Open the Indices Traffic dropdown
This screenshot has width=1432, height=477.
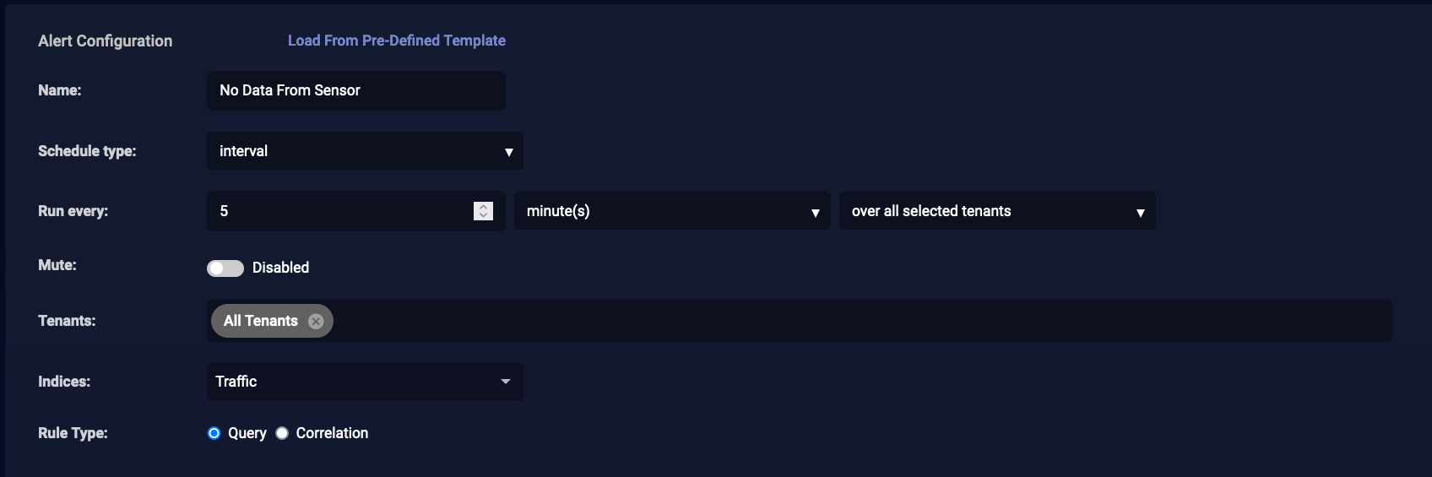pyautogui.click(x=365, y=382)
